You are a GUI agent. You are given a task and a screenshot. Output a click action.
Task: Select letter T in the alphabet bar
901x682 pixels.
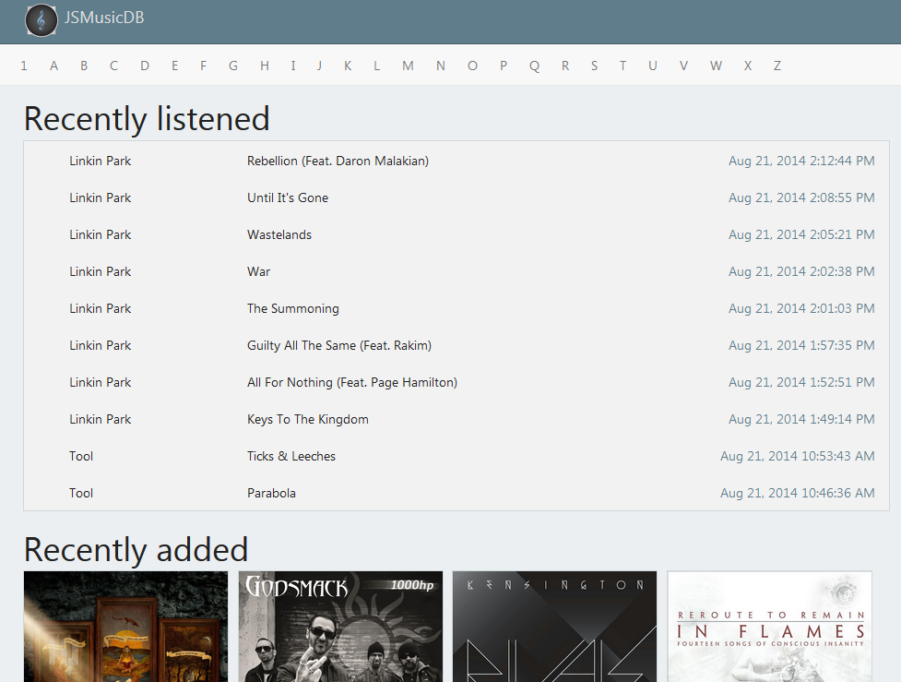pos(622,66)
